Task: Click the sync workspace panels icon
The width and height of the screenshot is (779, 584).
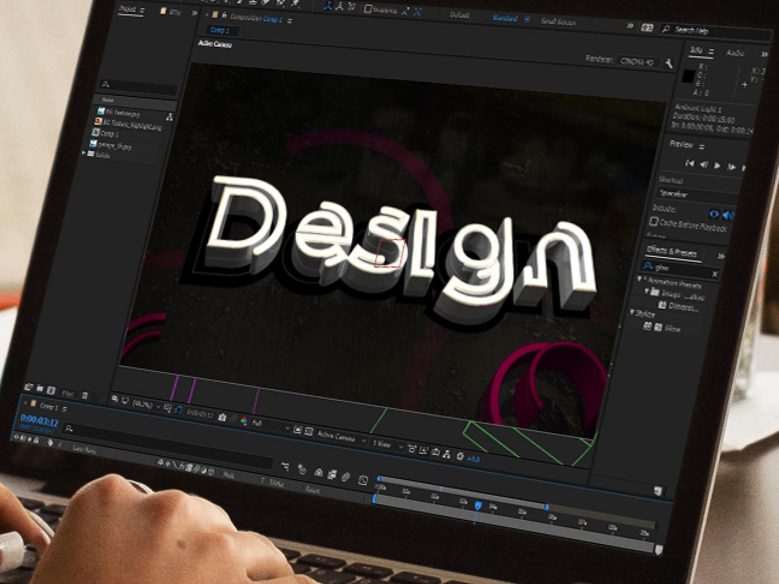Action: (x=647, y=28)
